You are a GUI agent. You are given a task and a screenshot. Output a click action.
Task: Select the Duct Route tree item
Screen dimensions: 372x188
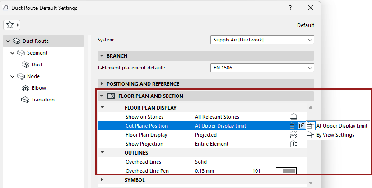pyautogui.click(x=43, y=41)
